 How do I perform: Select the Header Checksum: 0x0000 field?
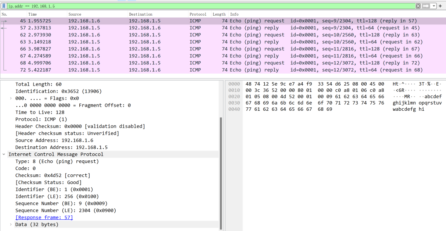[80, 126]
